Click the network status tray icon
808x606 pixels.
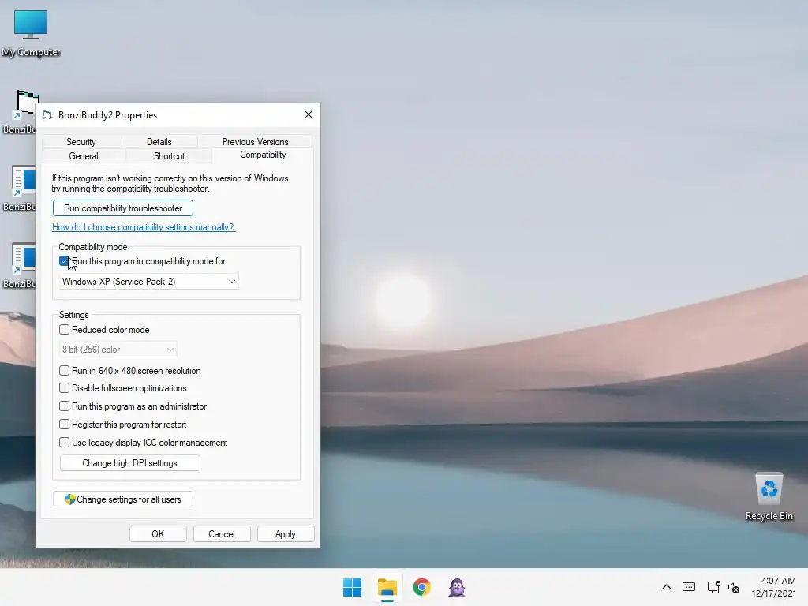pos(713,587)
